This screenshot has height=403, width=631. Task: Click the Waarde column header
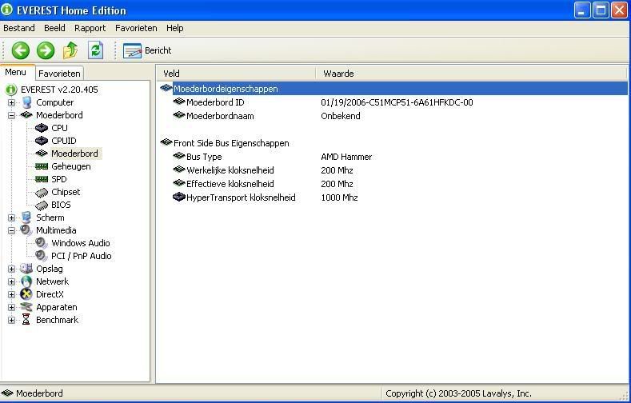click(472, 74)
